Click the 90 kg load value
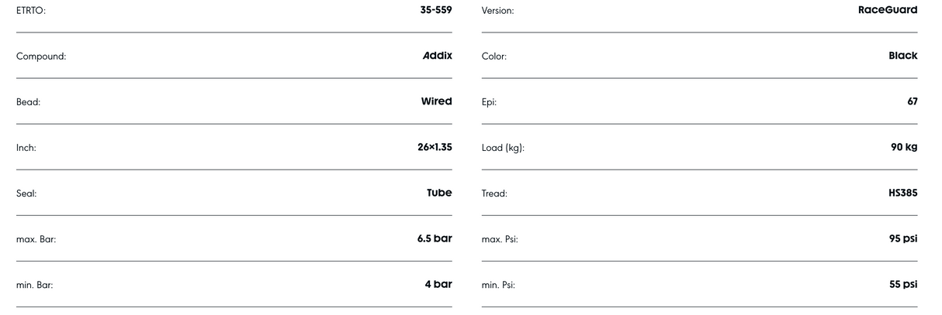The height and width of the screenshot is (315, 942). (x=904, y=147)
